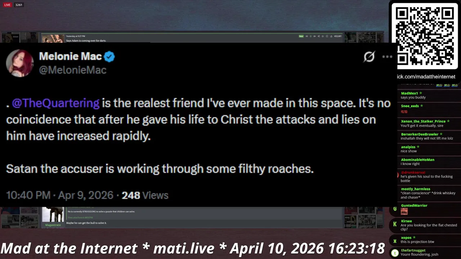Open the @TheQuartering mention link

56,103
